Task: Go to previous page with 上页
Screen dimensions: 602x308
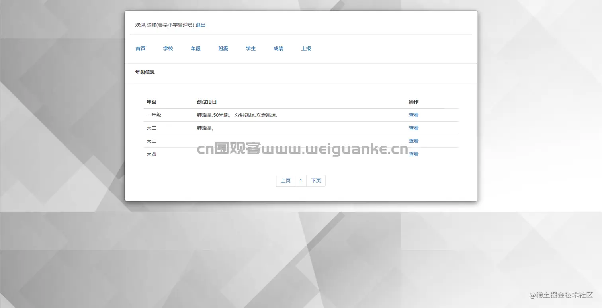Action: [x=285, y=181]
